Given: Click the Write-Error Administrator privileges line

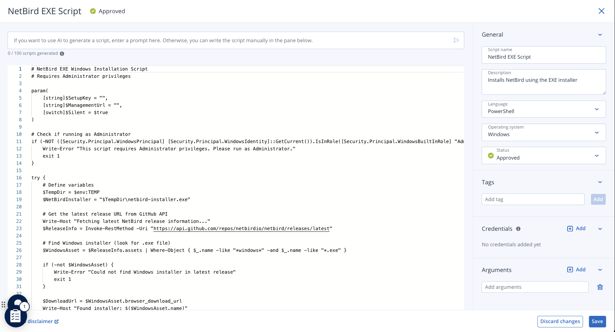Looking at the screenshot, I should tap(169, 149).
